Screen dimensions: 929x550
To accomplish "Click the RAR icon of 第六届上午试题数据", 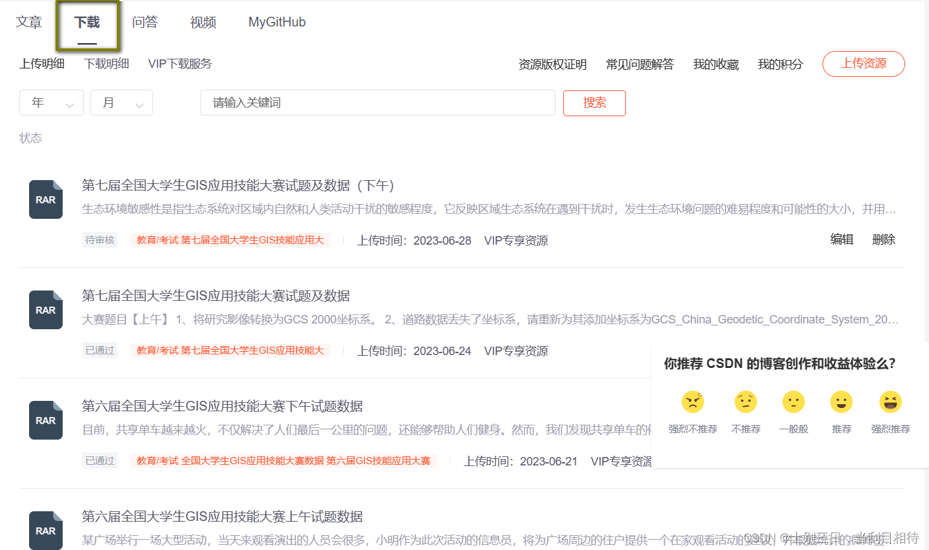I will click(46, 531).
